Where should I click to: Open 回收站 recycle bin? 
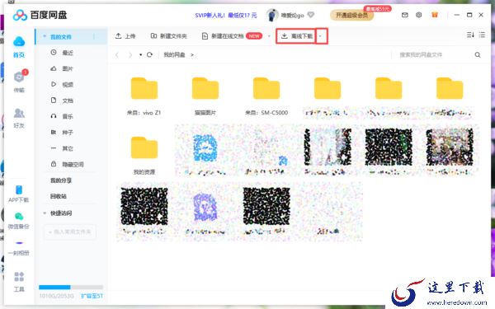click(59, 196)
